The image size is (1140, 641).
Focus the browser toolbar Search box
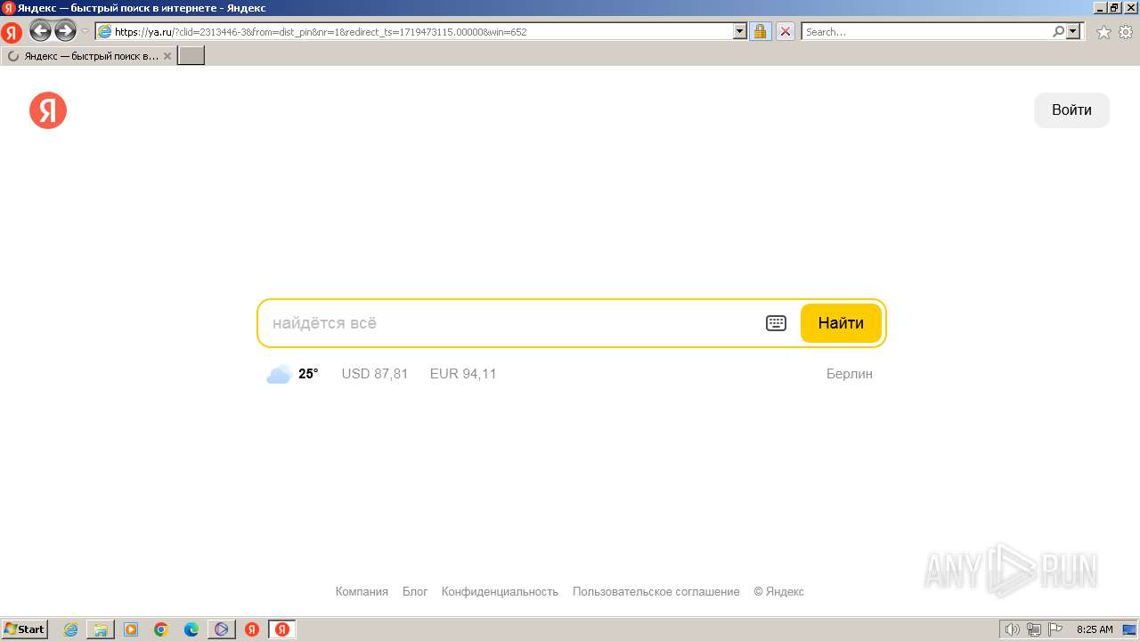(x=926, y=31)
